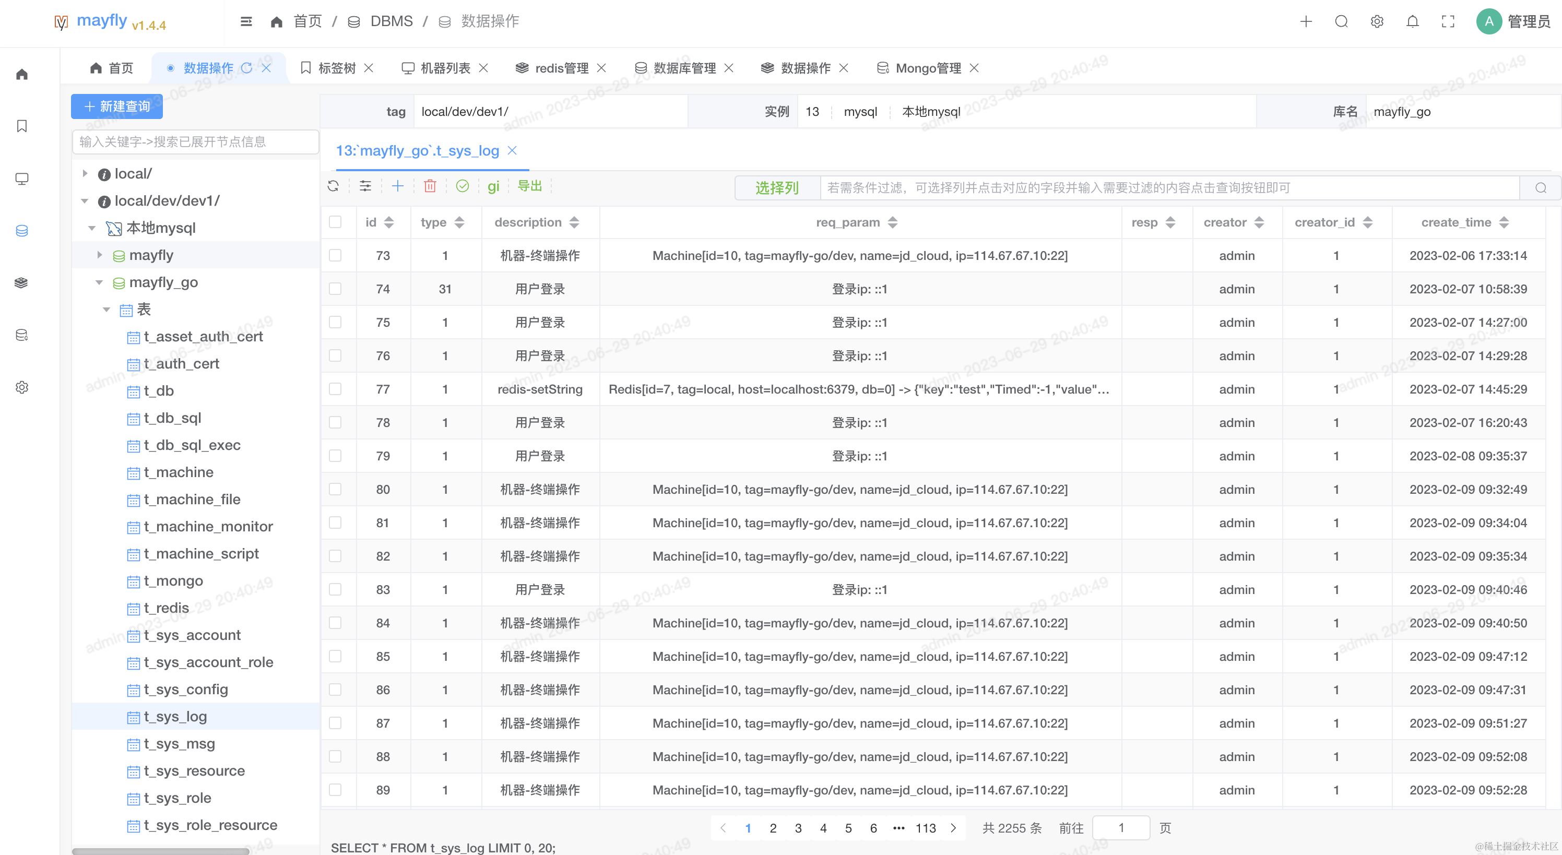
Task: Click the go-to page number input
Action: click(x=1120, y=828)
